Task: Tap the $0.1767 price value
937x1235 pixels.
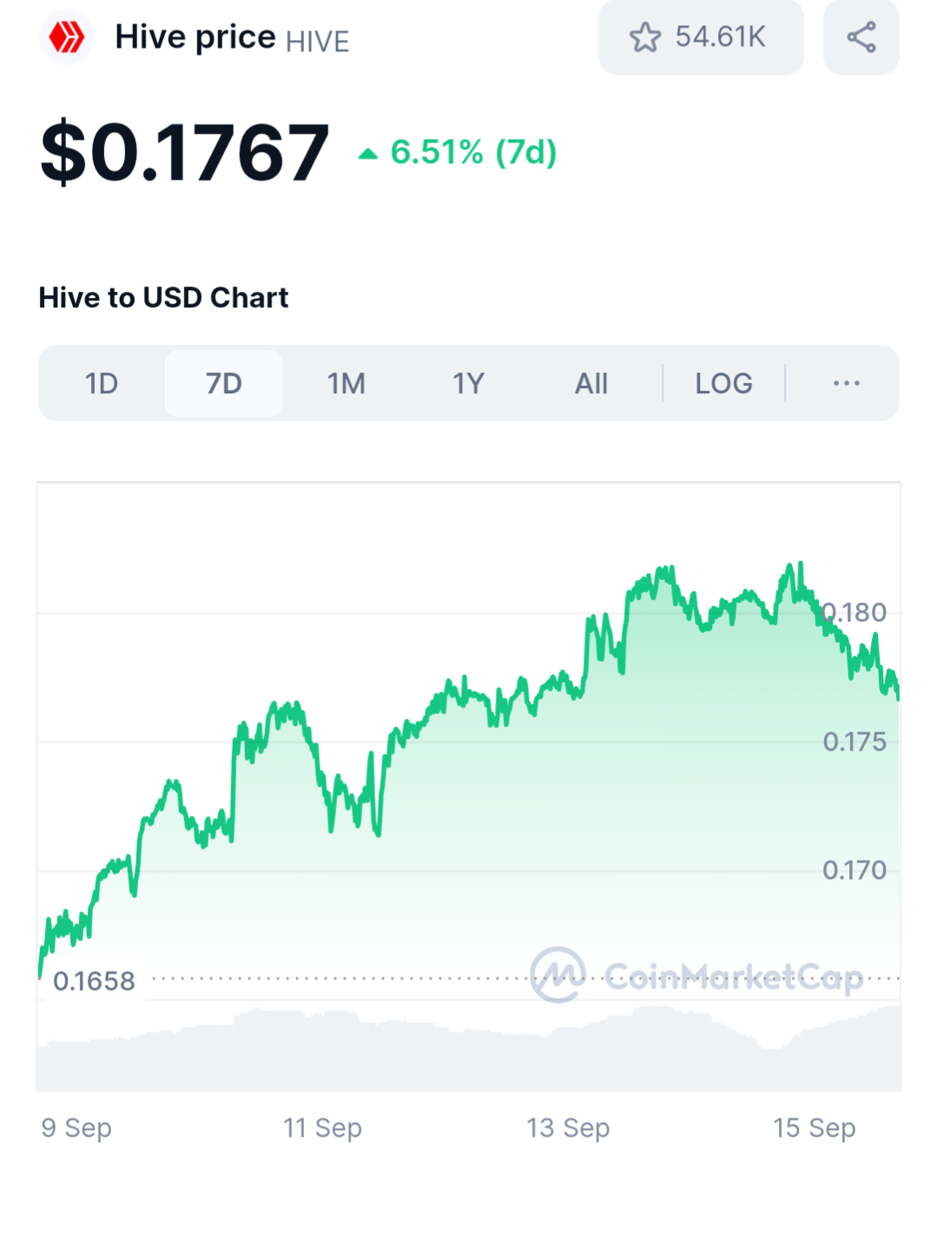Action: click(185, 153)
